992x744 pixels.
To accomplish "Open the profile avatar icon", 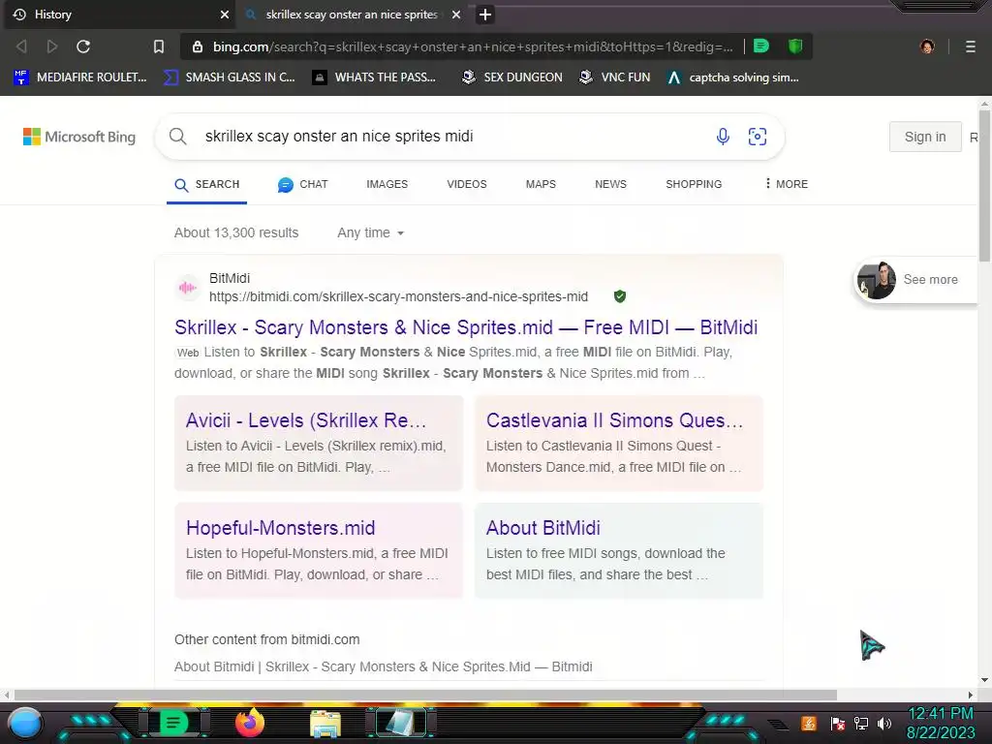I will (x=927, y=46).
